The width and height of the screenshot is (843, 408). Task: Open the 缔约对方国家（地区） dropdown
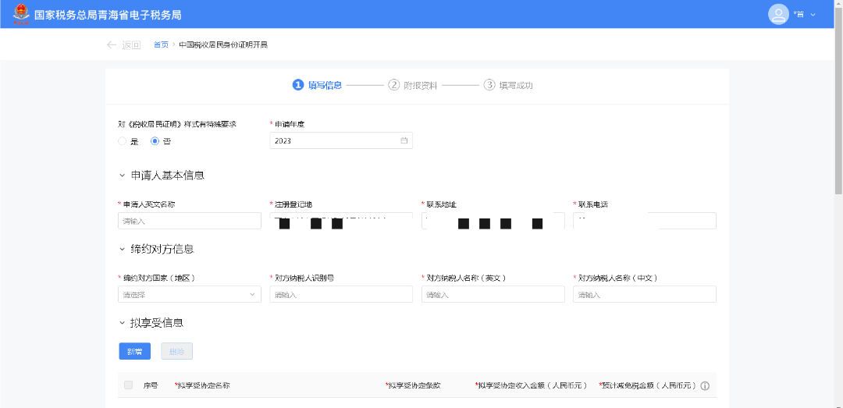click(x=190, y=294)
